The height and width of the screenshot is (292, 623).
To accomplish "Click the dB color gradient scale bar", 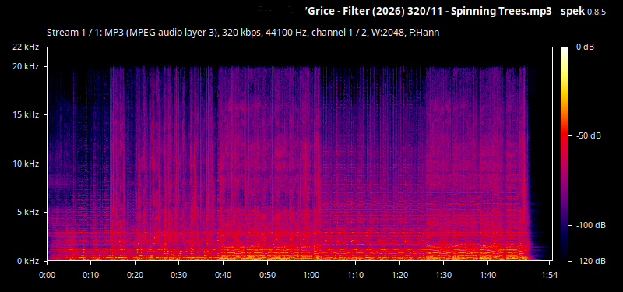I will [x=565, y=153].
